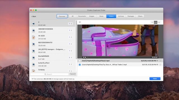Click the file icon of 682125925664751
Screen dimensions: 179x100
[x=34, y=44]
